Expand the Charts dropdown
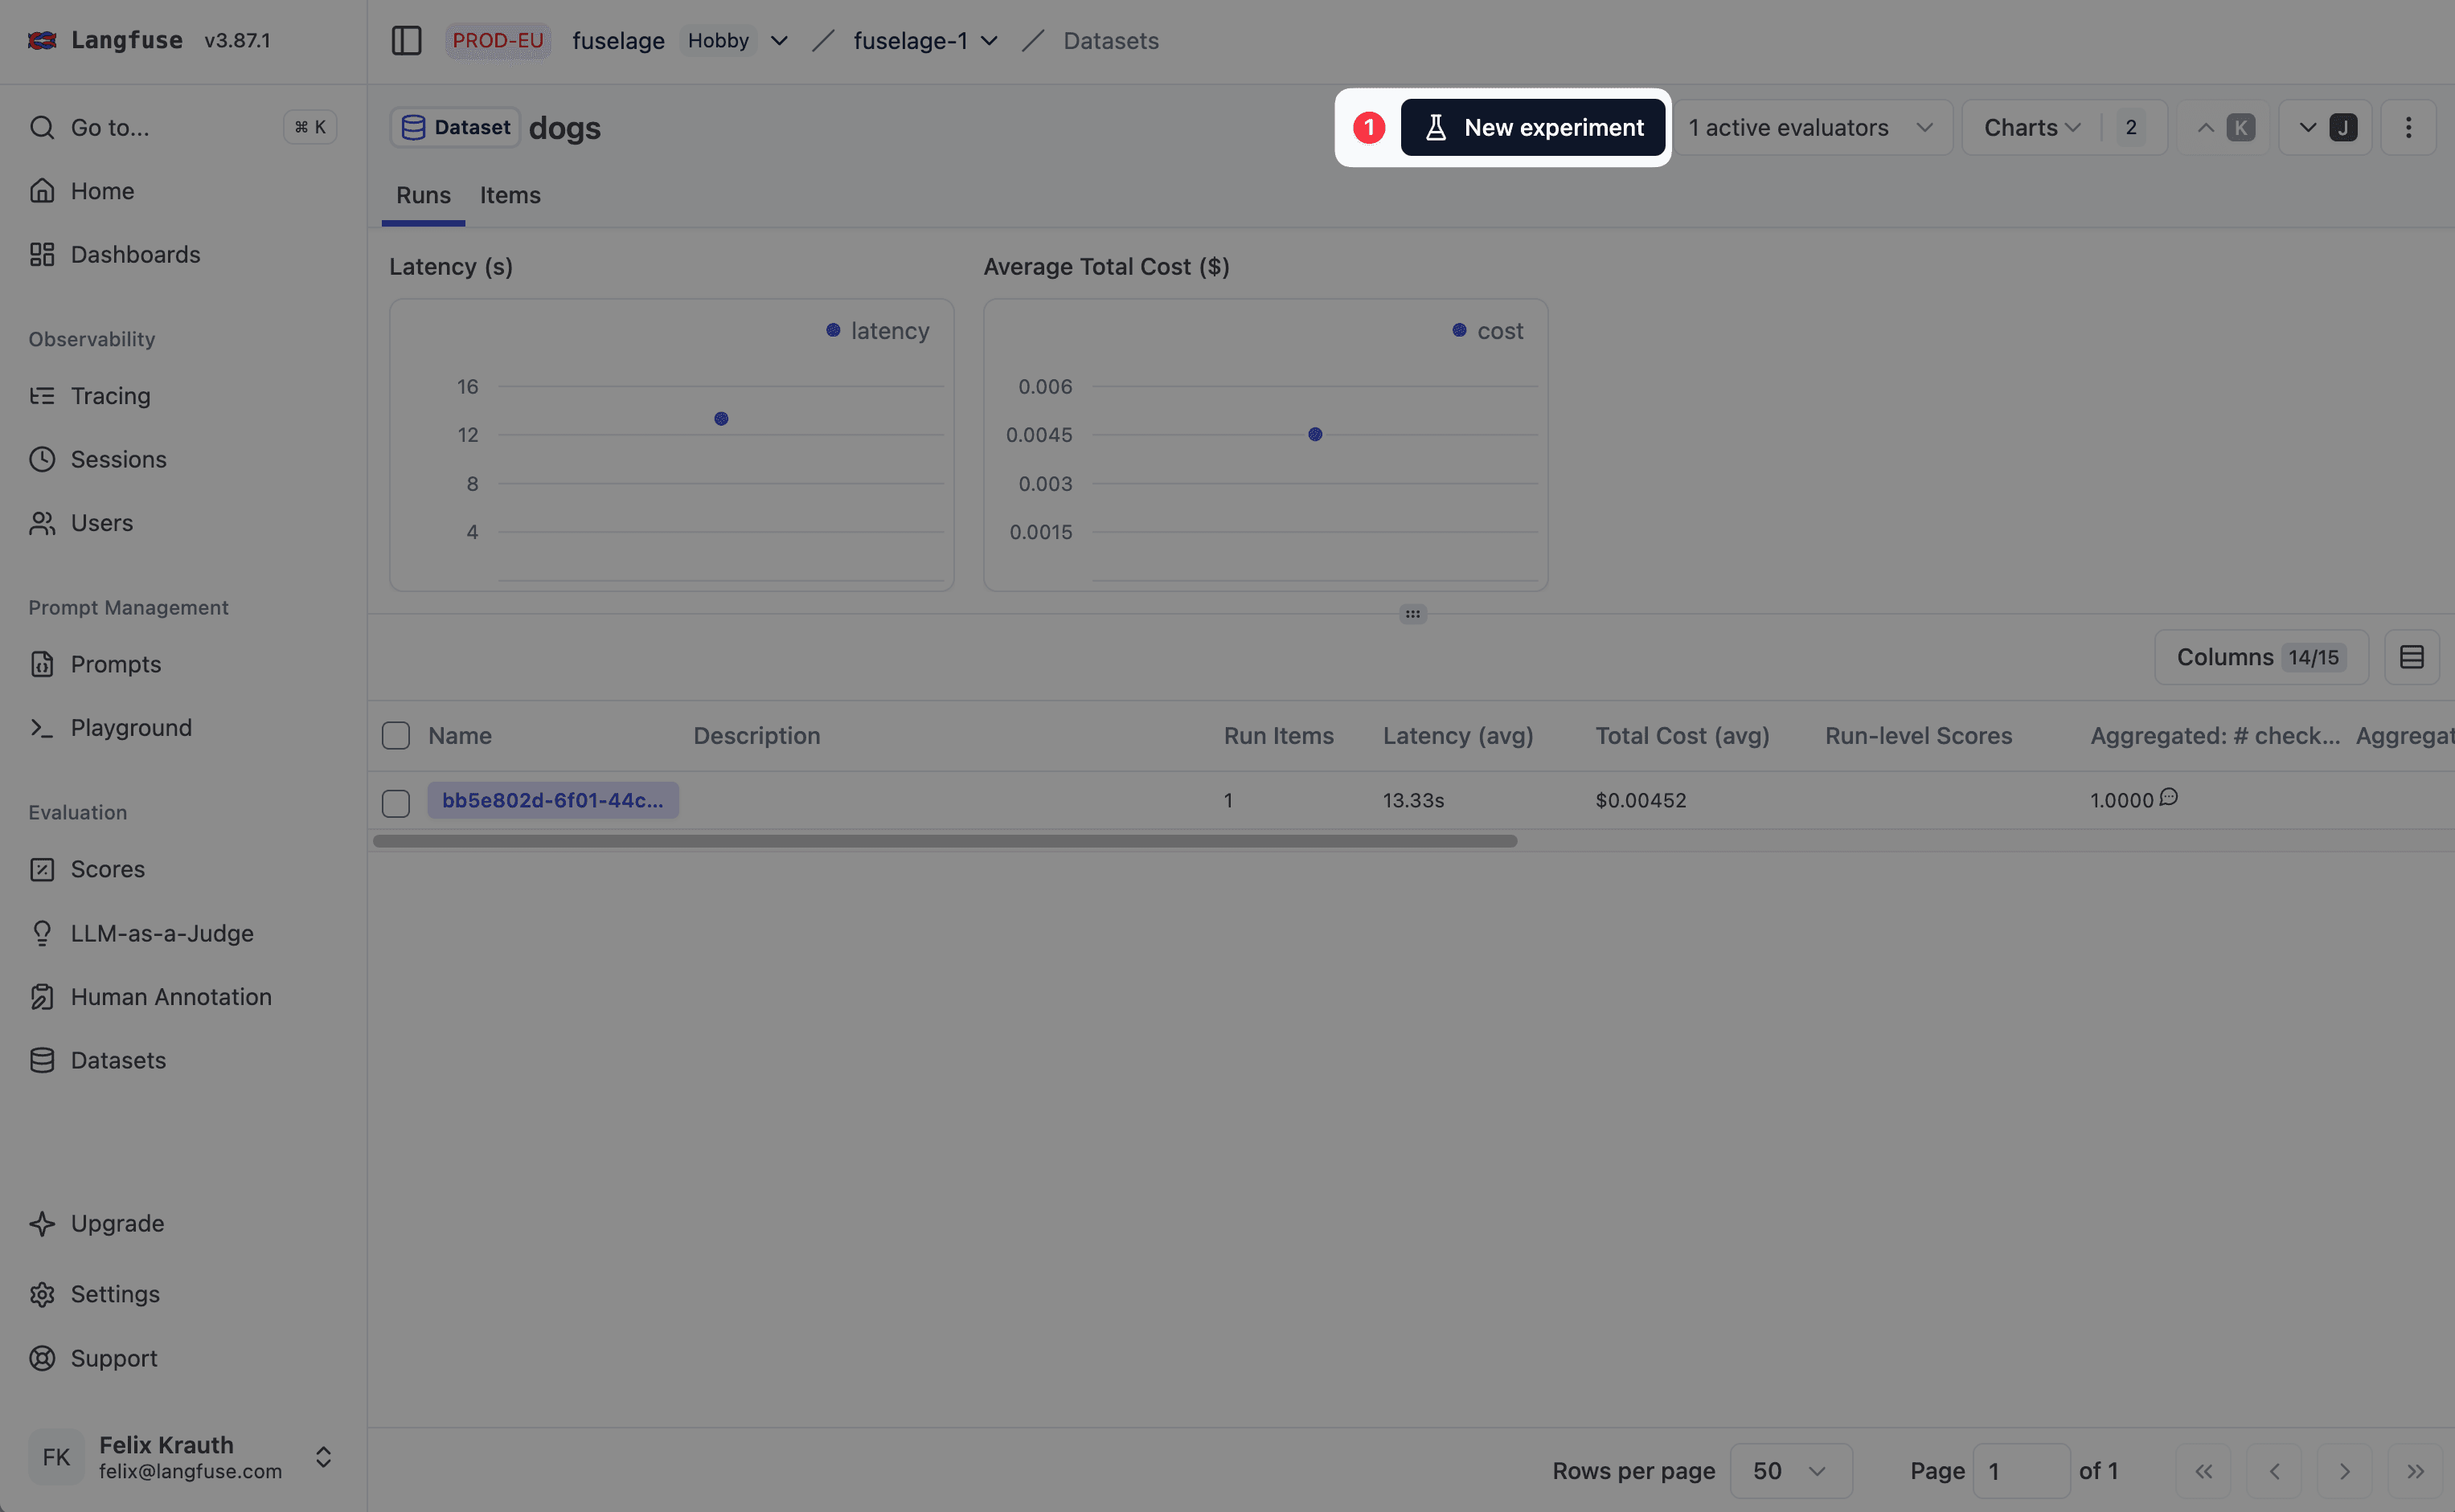The image size is (2455, 1512). pos(2029,127)
